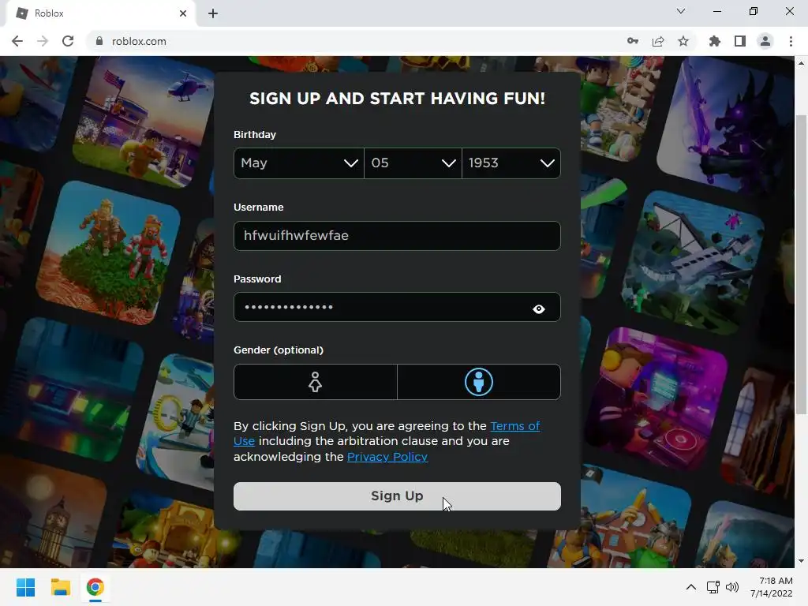Switch to the Roblox tab

pyautogui.click(x=100, y=13)
